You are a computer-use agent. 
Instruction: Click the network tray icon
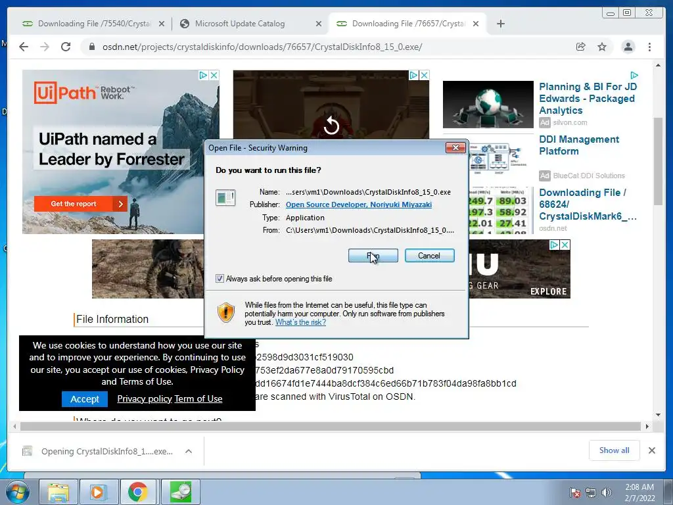pyautogui.click(x=591, y=493)
